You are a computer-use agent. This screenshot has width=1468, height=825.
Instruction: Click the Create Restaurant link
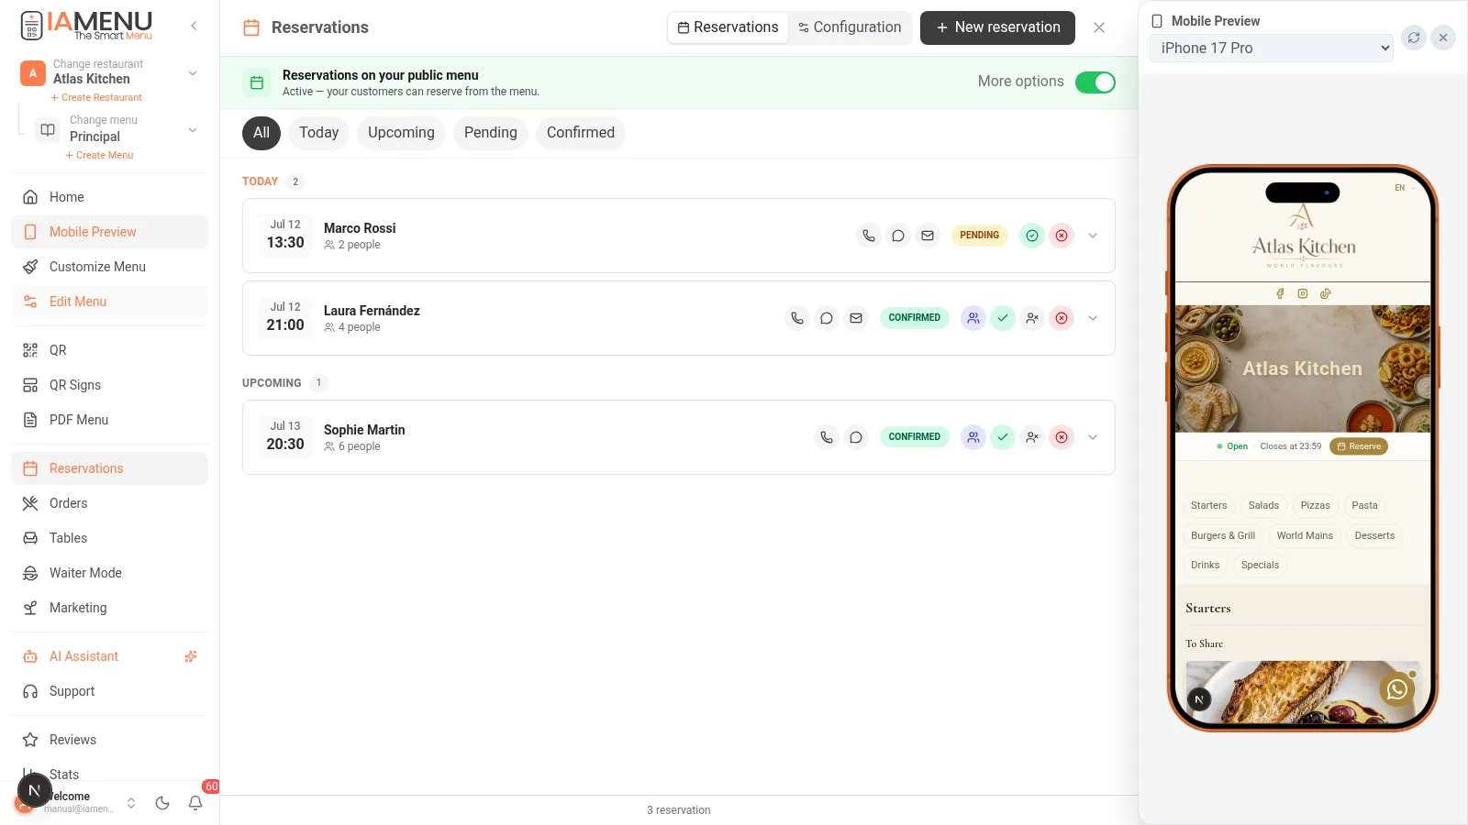click(96, 97)
